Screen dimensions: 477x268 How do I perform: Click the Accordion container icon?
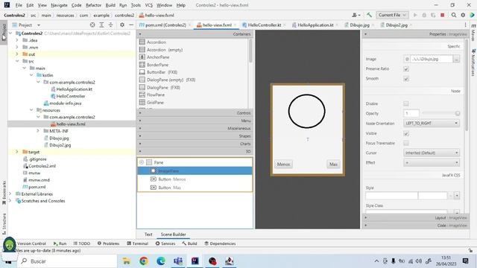click(x=142, y=42)
